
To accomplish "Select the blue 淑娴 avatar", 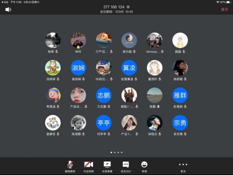I will click(x=78, y=68).
